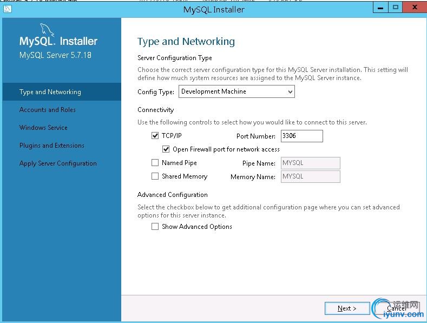Click the 'Server Configuration Type' label
The image size is (427, 323).
point(175,58)
